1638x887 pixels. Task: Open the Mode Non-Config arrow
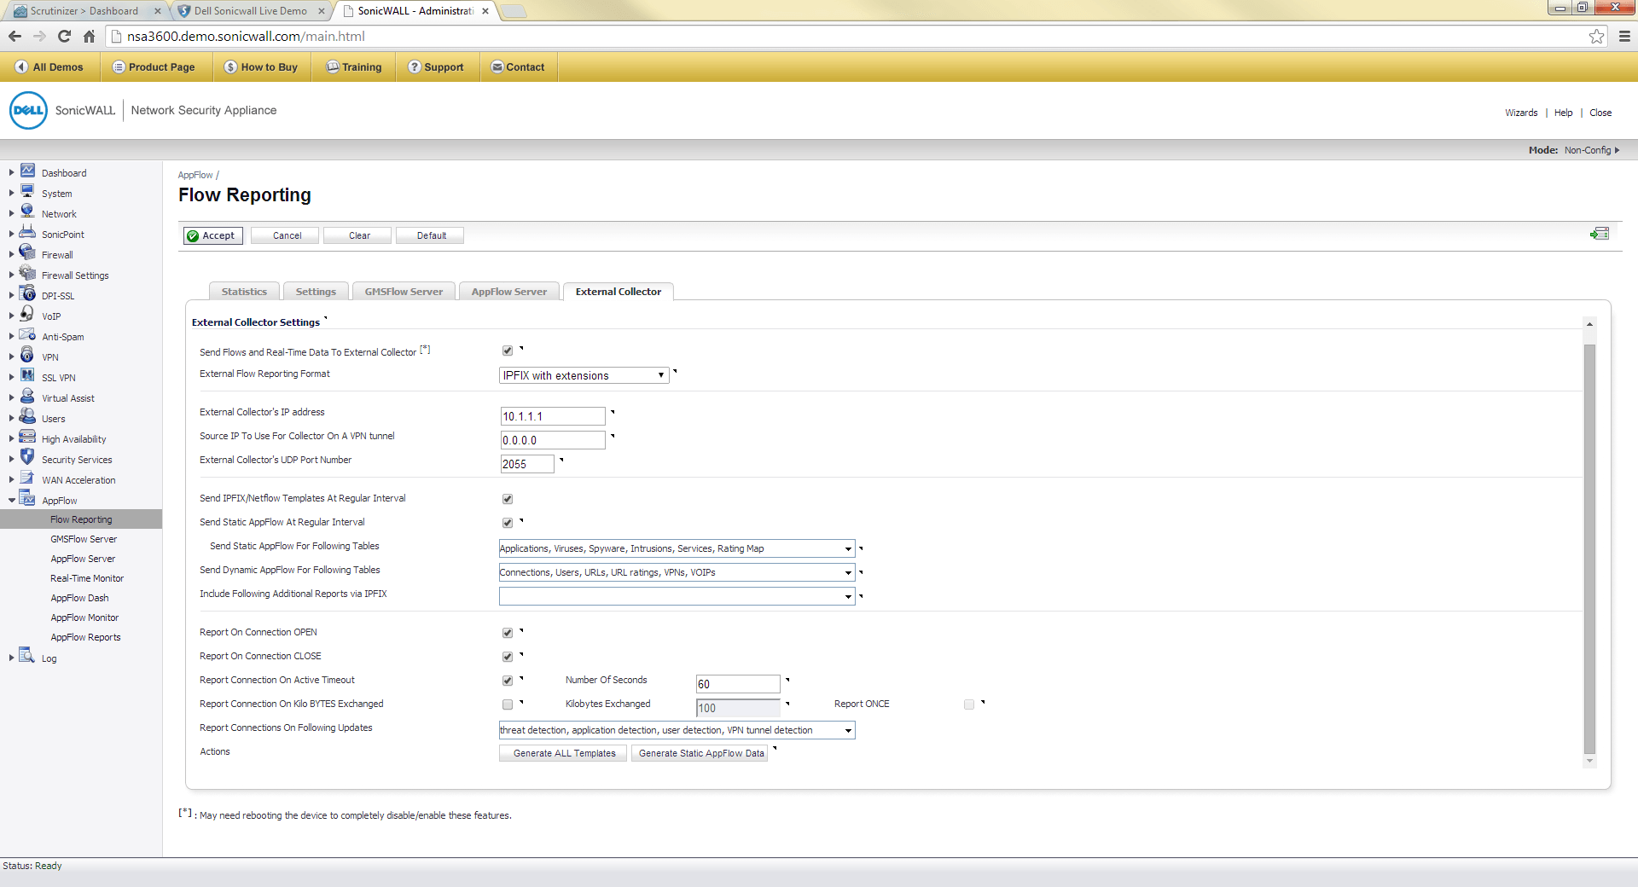point(1617,150)
